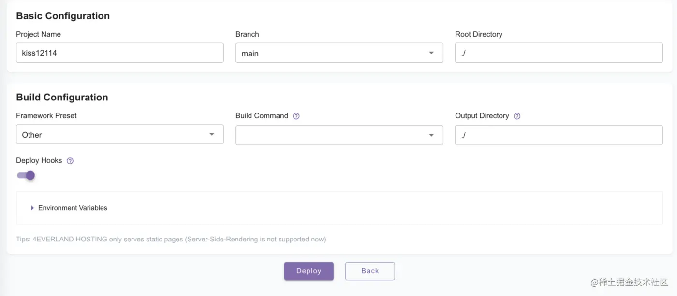Click the Build Command caret arrow
677x296 pixels.
pyautogui.click(x=431, y=135)
